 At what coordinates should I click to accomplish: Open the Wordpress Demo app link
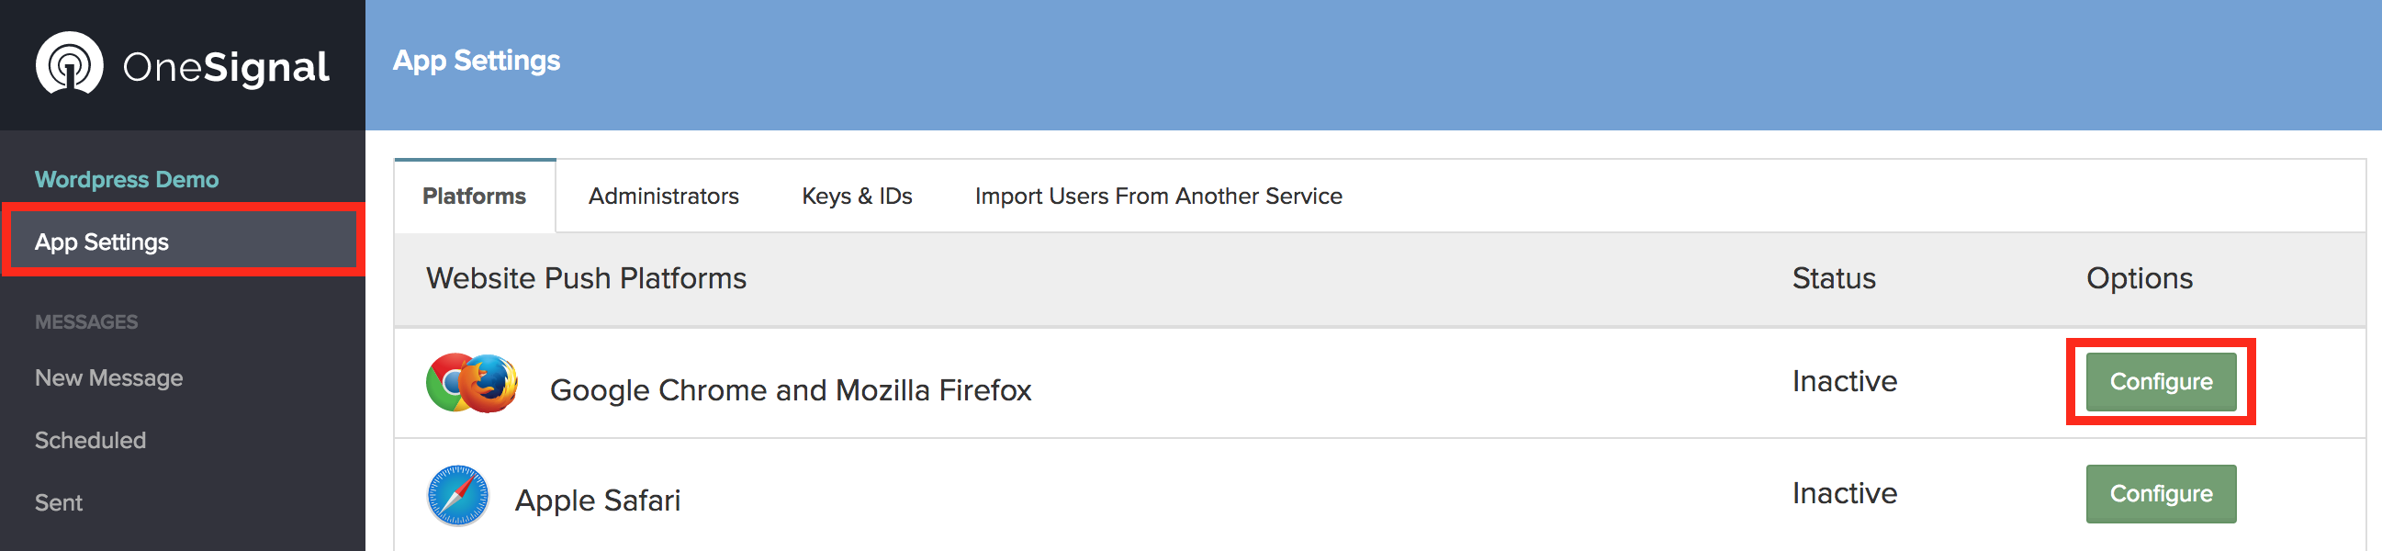coord(127,179)
